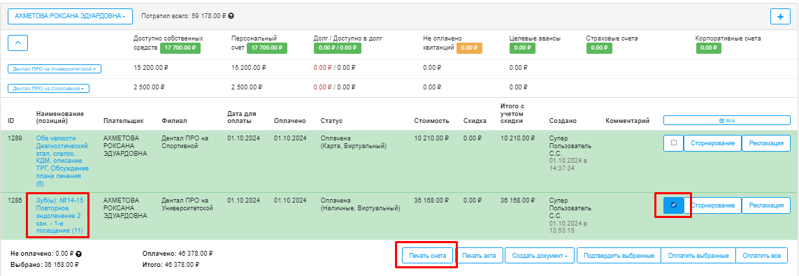Click Рекламация for invoice 1286
799x276 pixels.
tap(766, 205)
